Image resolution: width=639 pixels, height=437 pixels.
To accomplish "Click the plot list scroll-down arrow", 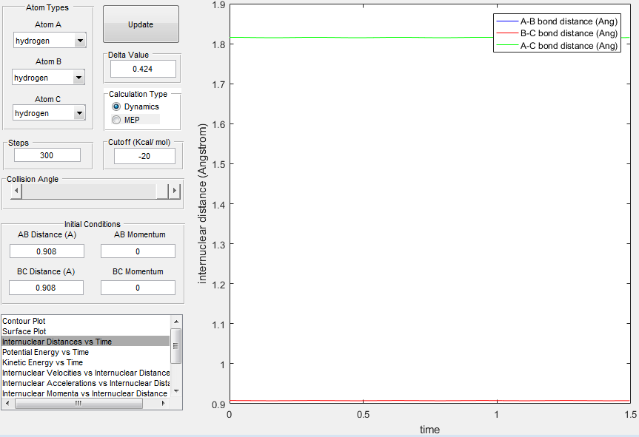I will pyautogui.click(x=176, y=391).
